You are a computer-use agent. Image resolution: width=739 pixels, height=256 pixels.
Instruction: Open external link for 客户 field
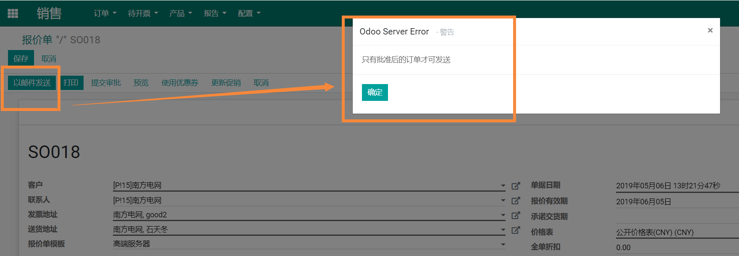[516, 186]
